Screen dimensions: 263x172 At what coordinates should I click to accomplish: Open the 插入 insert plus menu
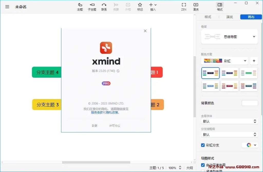click(153, 7)
